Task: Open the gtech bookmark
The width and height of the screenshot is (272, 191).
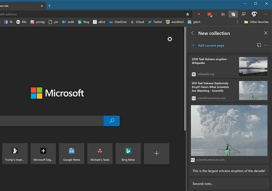Action: [194, 22]
